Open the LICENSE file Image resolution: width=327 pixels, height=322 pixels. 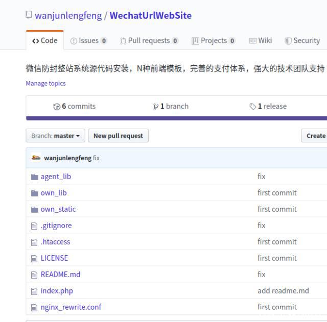tap(55, 258)
